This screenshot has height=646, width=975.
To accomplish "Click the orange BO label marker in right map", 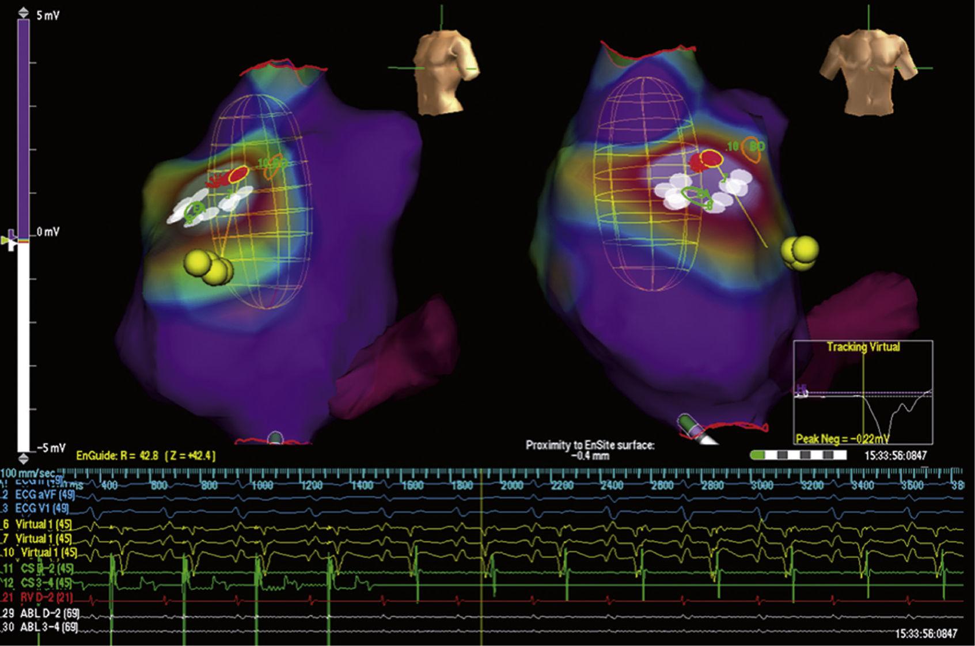I will (x=752, y=149).
